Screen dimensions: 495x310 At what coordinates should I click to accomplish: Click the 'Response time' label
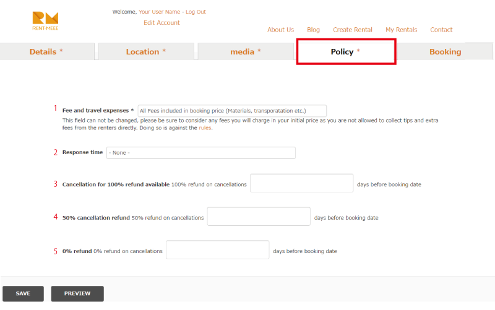tap(82, 152)
